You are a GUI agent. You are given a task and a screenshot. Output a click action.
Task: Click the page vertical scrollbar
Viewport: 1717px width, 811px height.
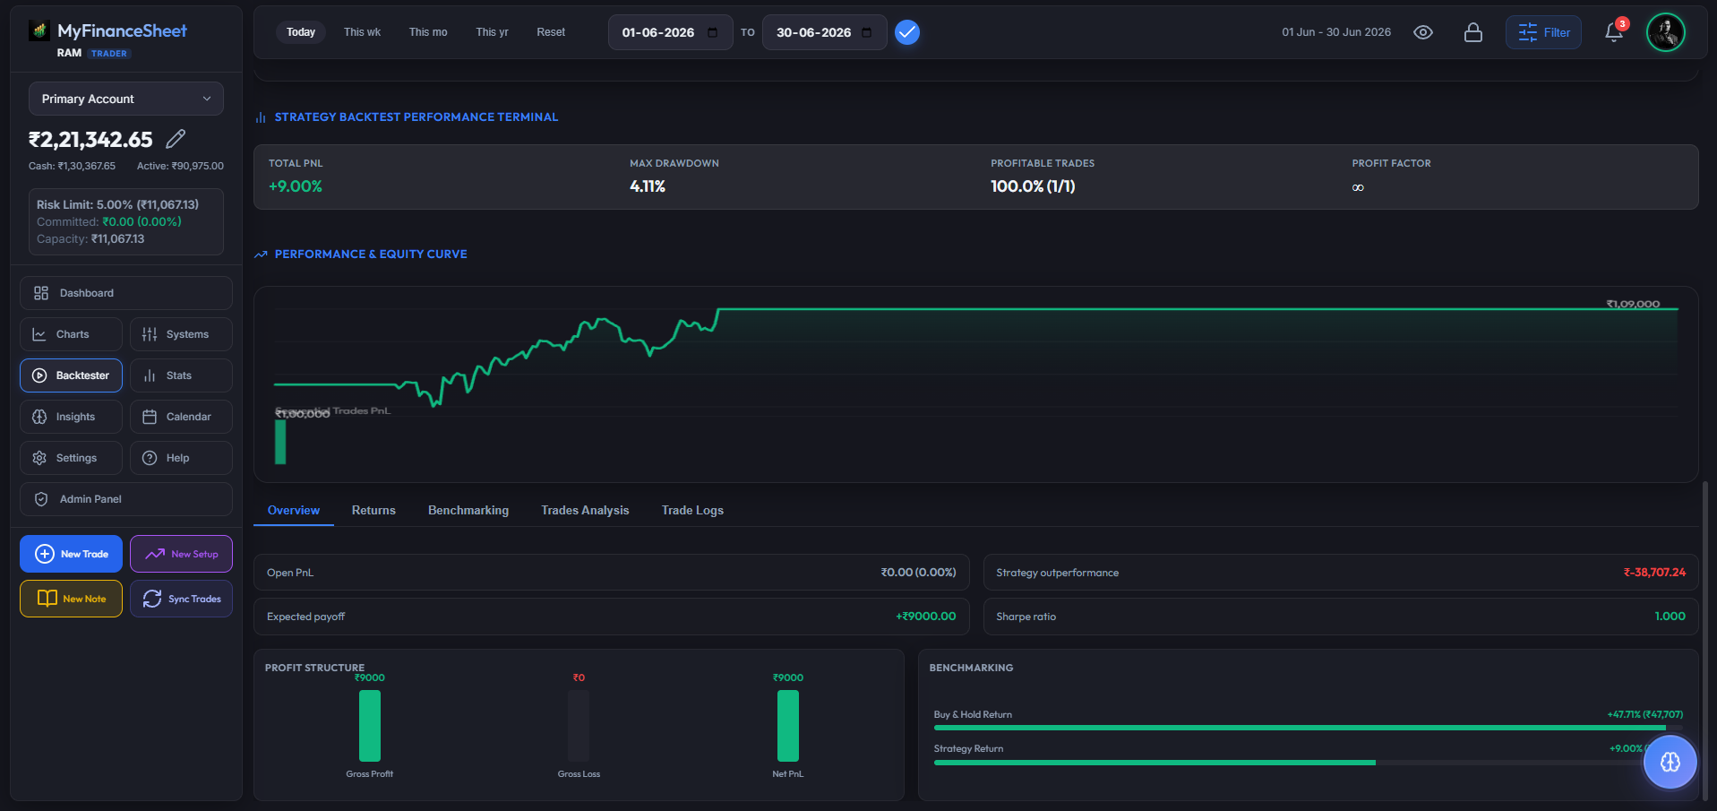tap(1704, 641)
